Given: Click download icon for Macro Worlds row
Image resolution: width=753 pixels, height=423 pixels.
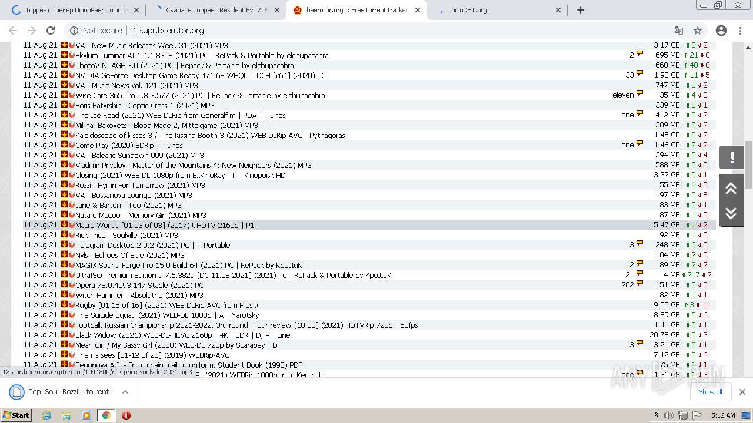Looking at the screenshot, I should (x=64, y=225).
